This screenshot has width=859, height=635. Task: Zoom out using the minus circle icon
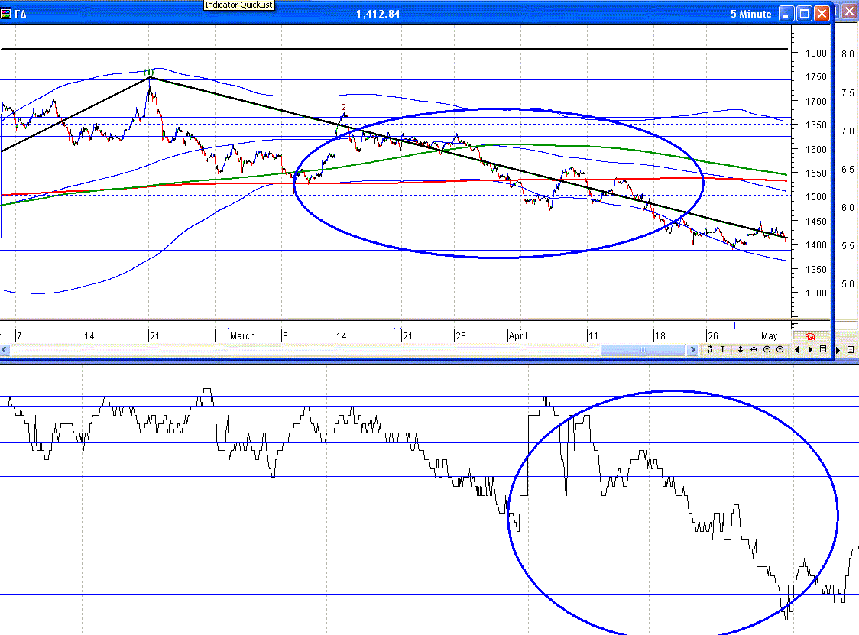767,349
